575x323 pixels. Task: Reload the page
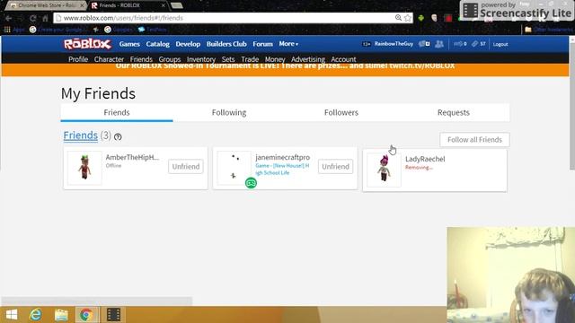33,18
